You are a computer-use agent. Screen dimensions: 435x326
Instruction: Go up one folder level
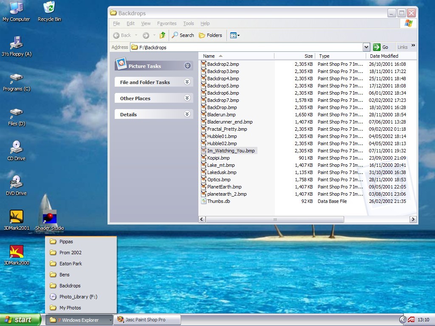click(x=163, y=35)
